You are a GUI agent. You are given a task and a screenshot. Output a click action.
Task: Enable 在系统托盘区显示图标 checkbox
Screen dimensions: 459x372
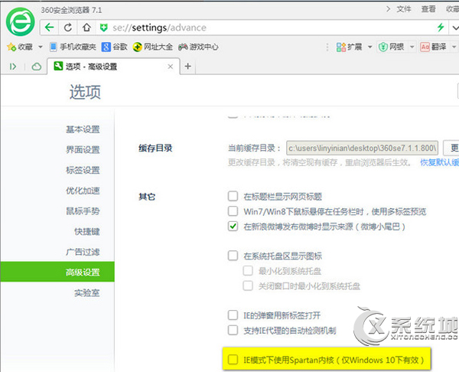click(233, 256)
